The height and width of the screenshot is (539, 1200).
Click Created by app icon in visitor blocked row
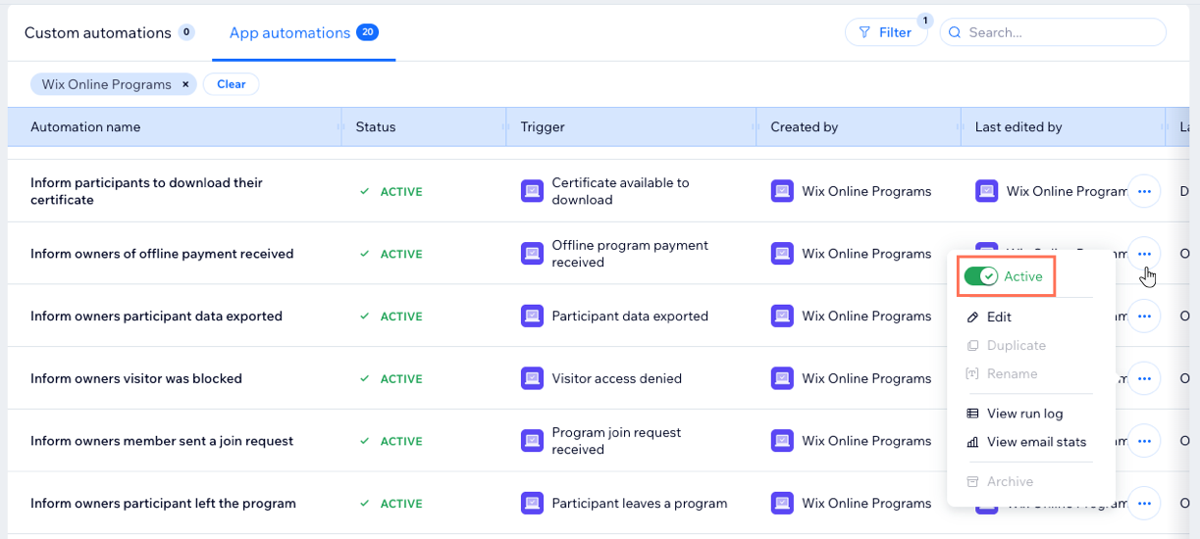[x=782, y=378]
